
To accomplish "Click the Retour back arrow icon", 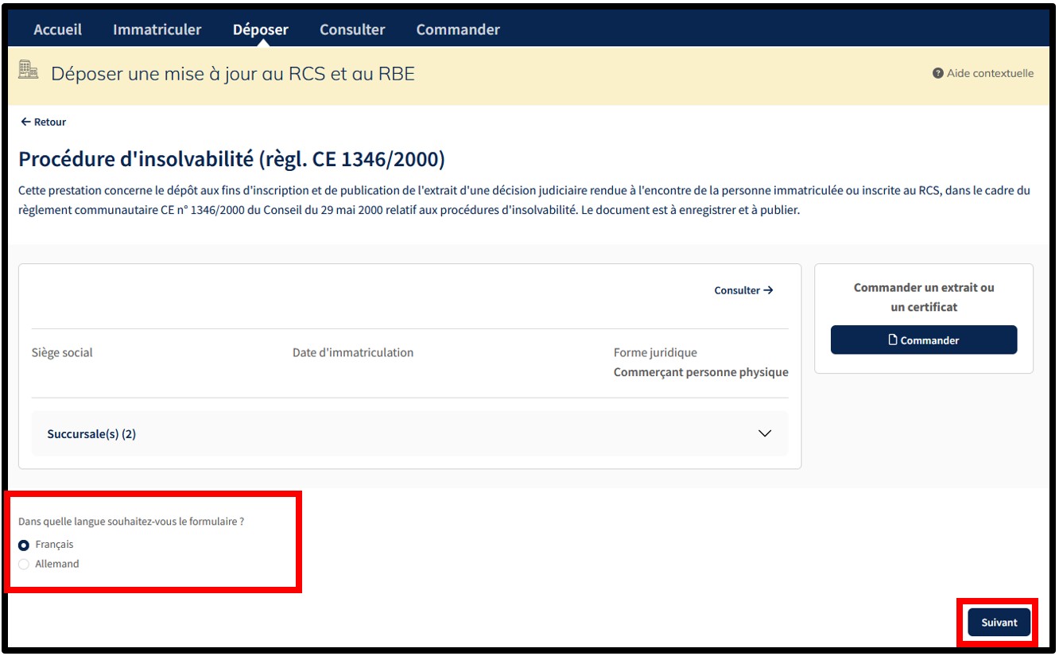I will 25,122.
